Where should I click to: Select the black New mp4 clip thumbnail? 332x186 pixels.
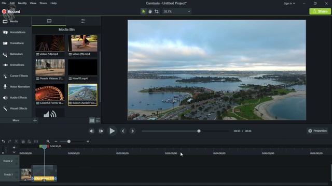point(82,68)
